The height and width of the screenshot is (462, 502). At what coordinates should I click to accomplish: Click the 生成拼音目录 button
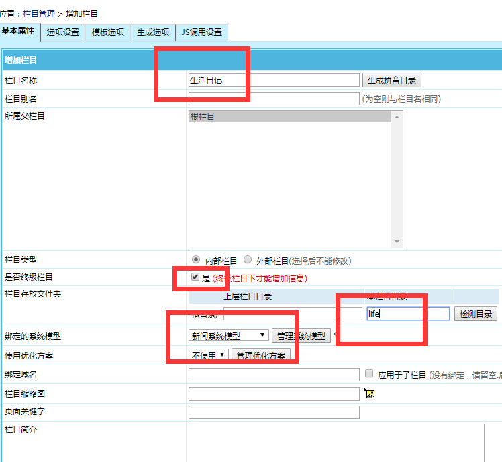[x=391, y=80]
